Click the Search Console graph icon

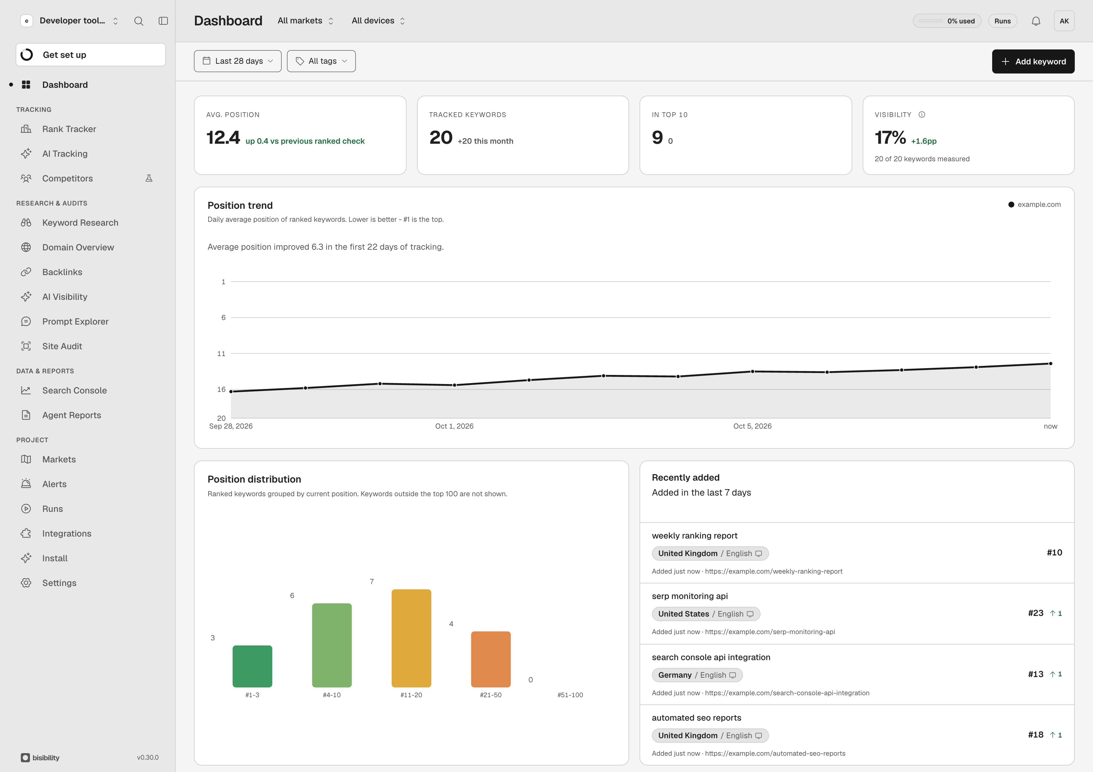pos(26,390)
